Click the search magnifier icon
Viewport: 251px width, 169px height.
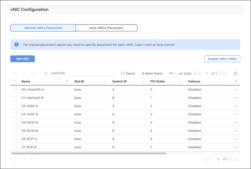coord(46,73)
